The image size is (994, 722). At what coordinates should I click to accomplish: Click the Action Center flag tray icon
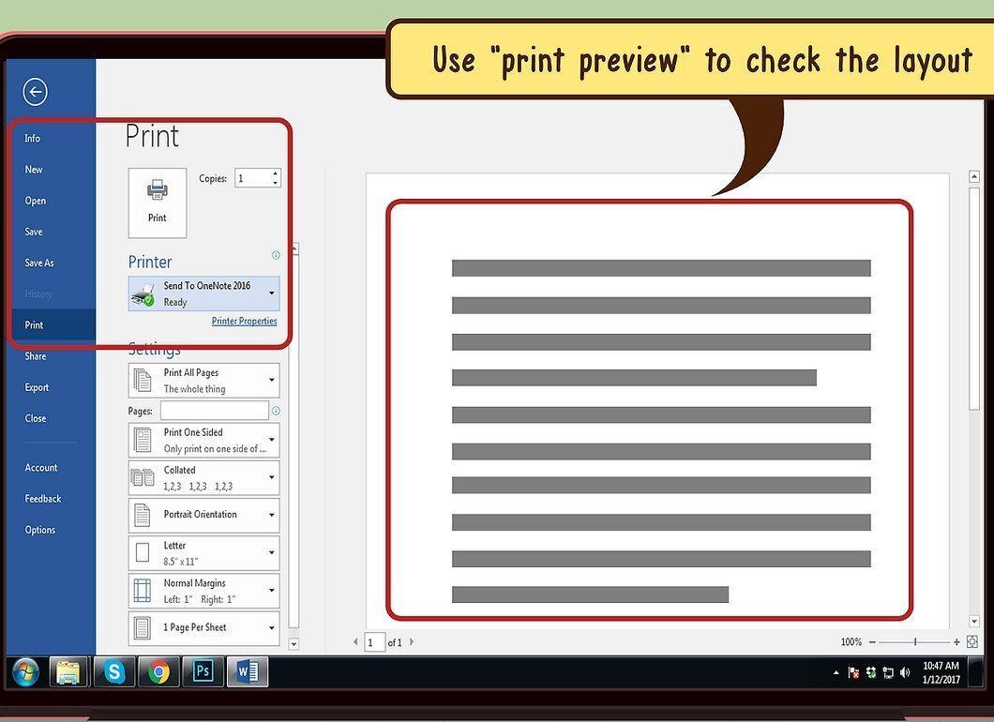(854, 672)
